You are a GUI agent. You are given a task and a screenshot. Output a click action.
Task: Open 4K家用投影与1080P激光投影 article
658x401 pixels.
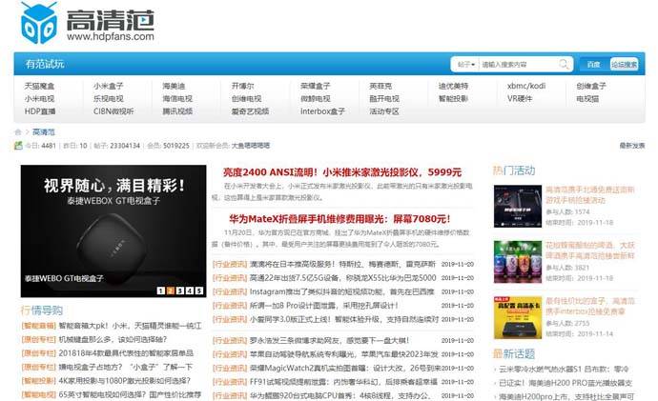tap(124, 381)
